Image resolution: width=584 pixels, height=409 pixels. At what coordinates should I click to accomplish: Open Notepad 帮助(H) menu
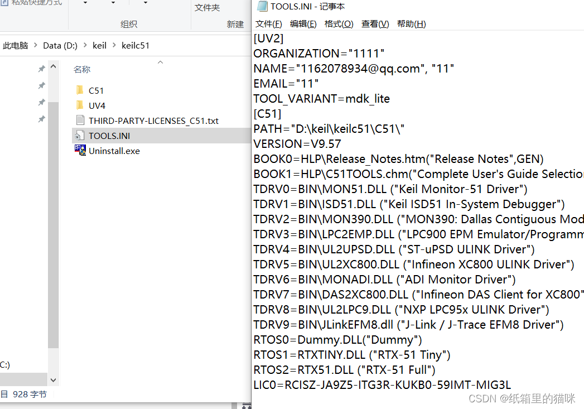coord(412,24)
